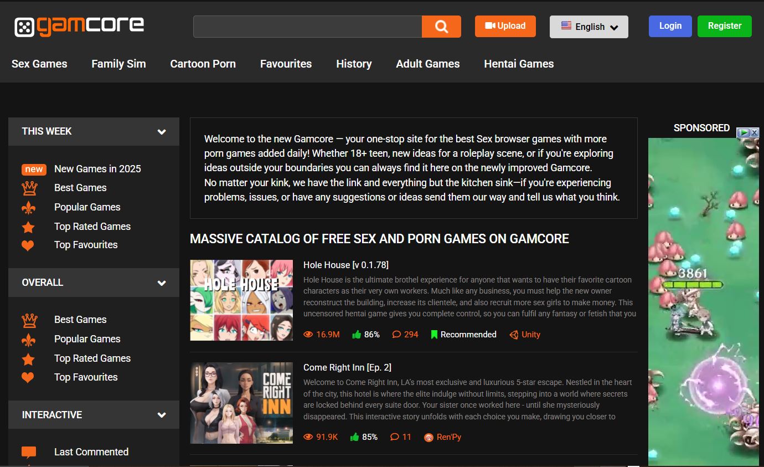Click the 16.9M view count
Viewport: 764px width, 467px height.
coord(328,335)
